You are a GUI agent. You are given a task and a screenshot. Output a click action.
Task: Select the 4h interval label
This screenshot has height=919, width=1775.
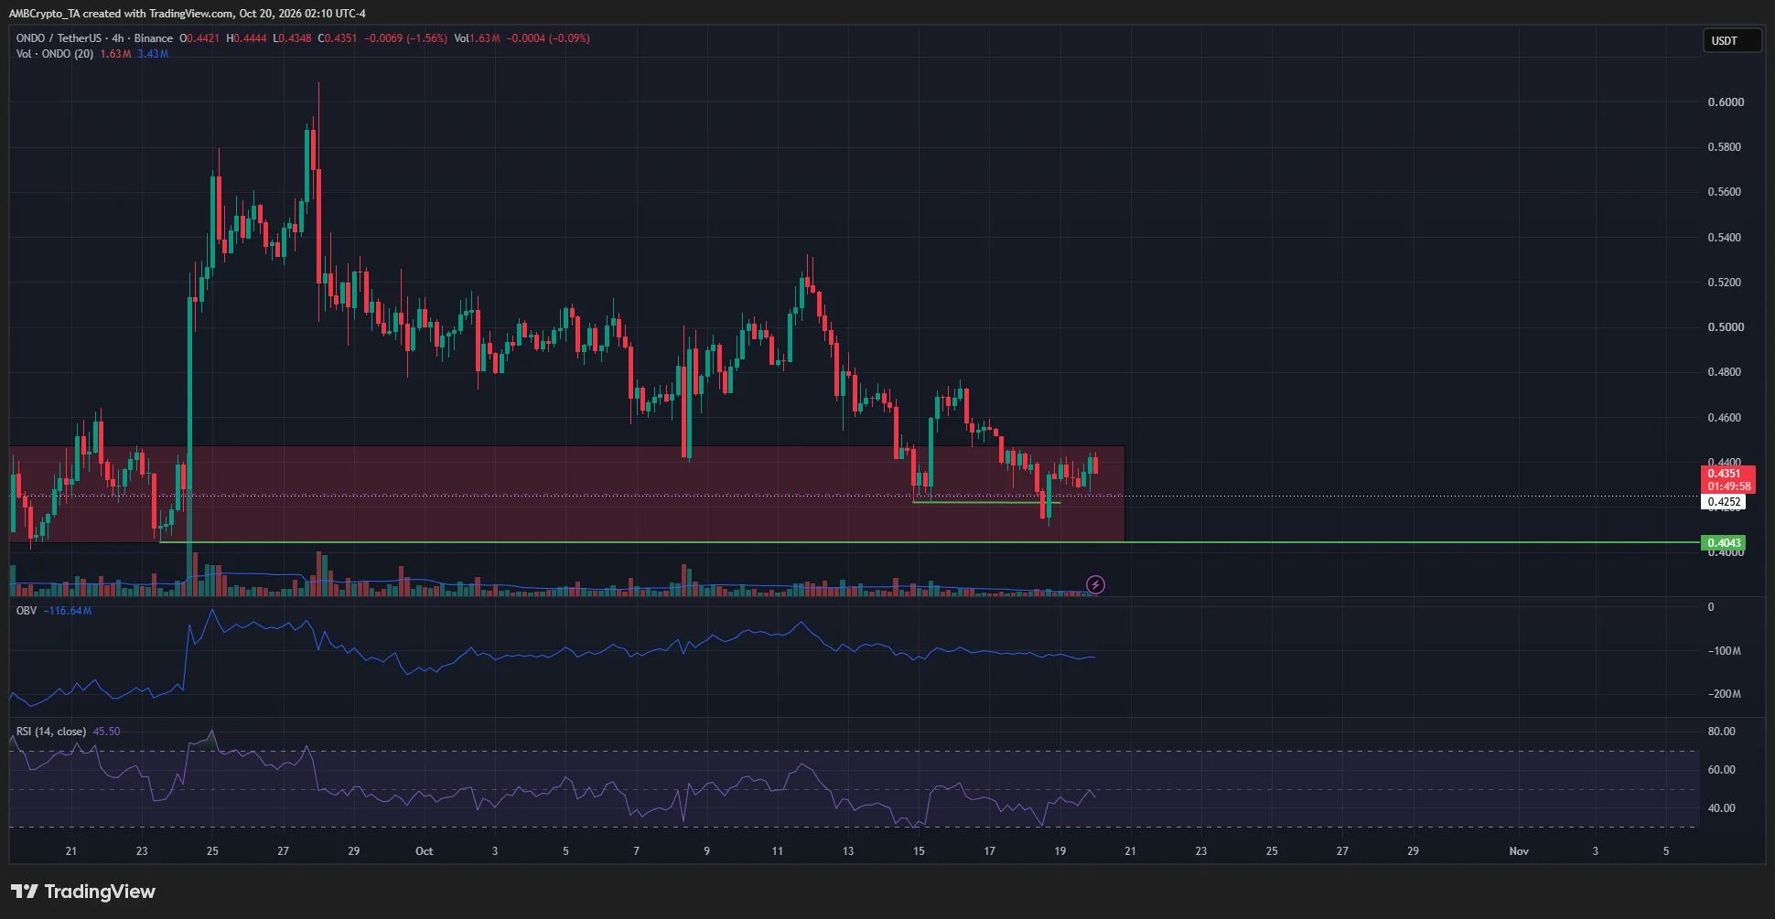tap(117, 38)
